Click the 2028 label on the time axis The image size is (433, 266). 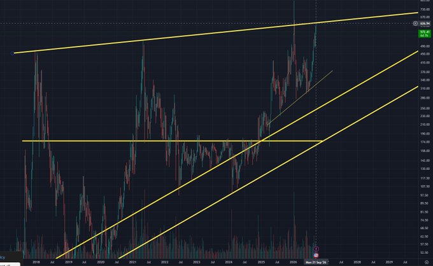(x=357, y=262)
